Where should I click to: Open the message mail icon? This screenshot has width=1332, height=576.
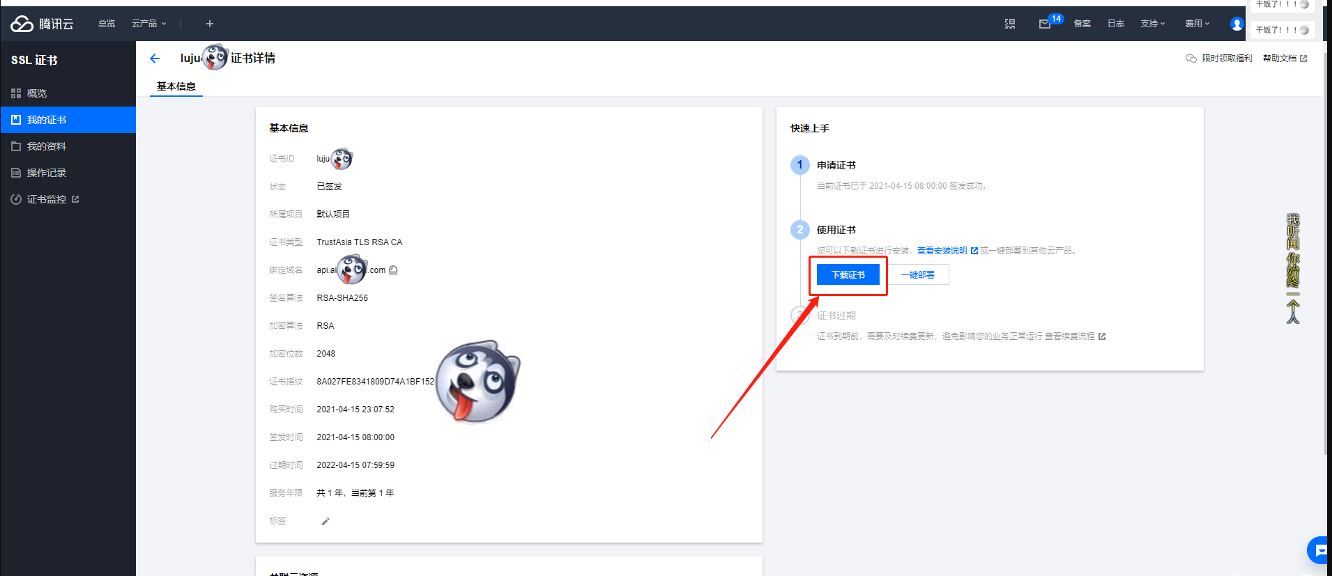tap(1044, 24)
